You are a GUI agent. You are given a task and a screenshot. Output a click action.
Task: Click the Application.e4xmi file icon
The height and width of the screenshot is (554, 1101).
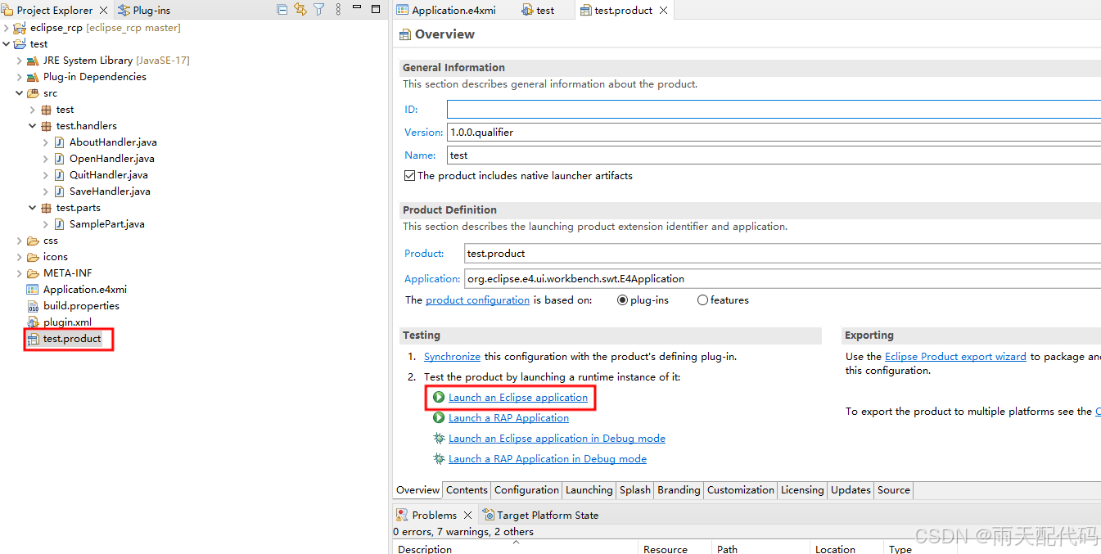tap(33, 290)
